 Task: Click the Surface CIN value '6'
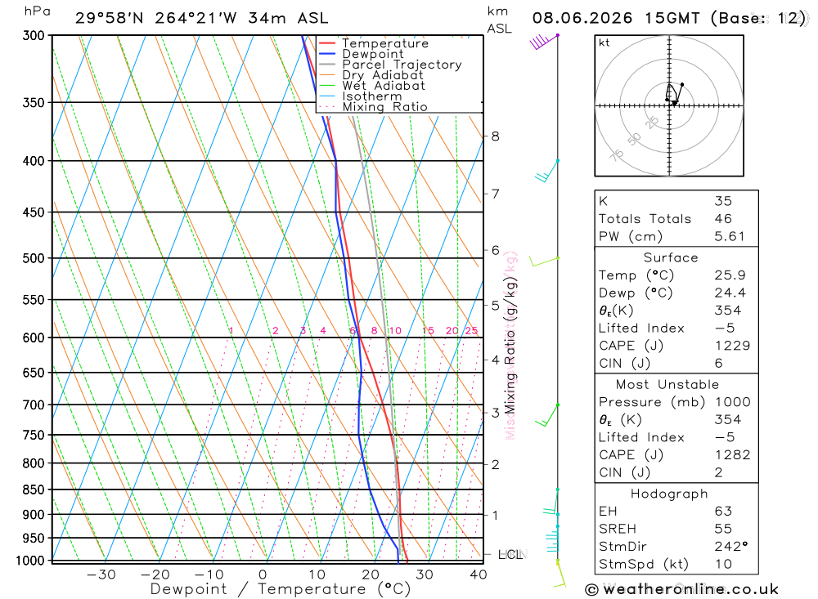tap(719, 364)
